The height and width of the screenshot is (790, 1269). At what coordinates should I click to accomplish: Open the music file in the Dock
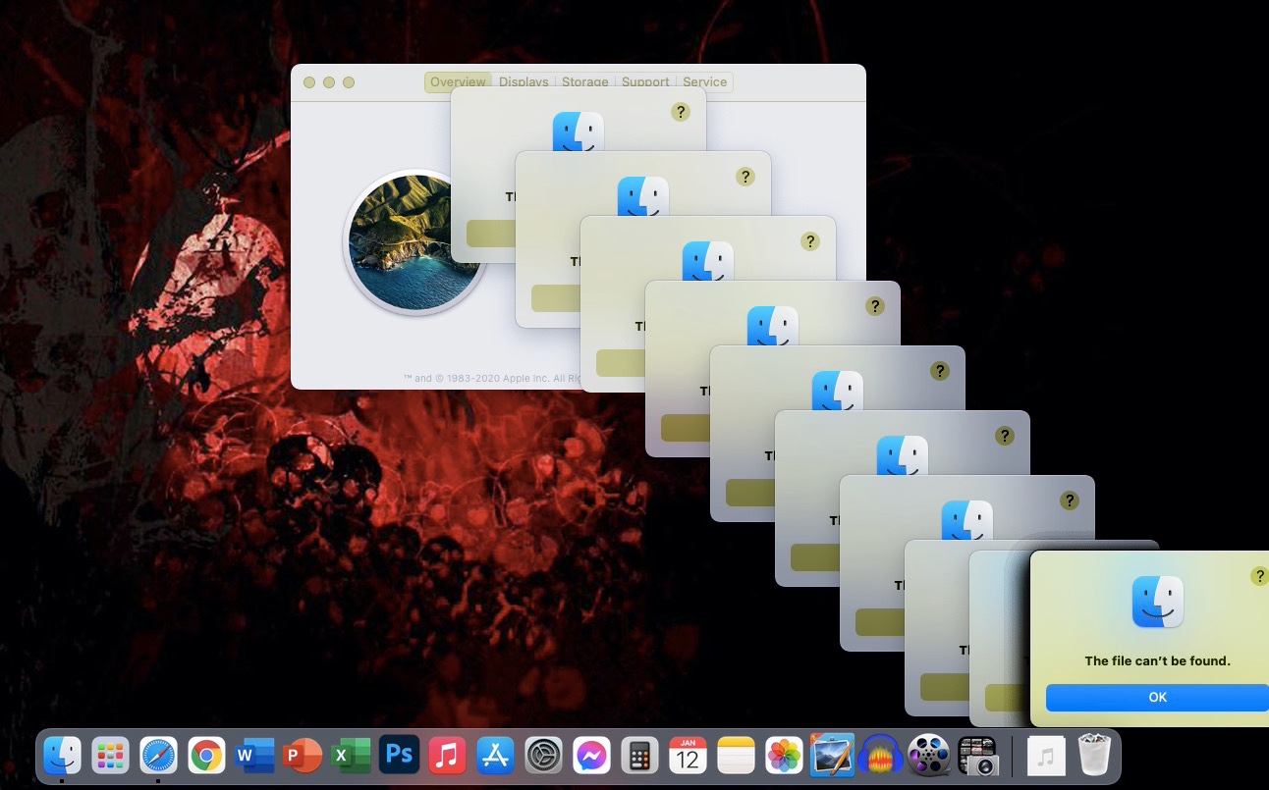point(1046,756)
